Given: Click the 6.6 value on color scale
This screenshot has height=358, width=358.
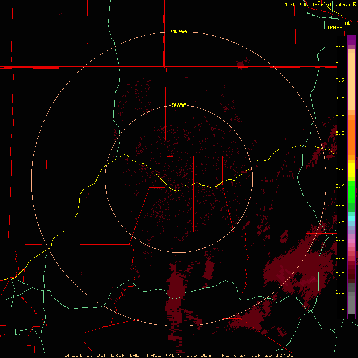Looking at the screenshot, I should coord(340,115).
